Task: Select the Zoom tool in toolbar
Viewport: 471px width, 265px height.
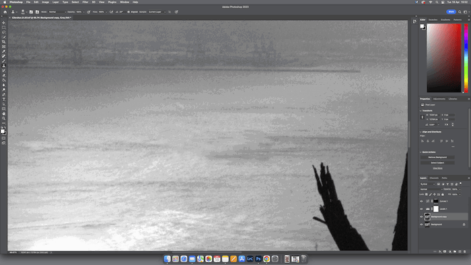Action: 3,118
